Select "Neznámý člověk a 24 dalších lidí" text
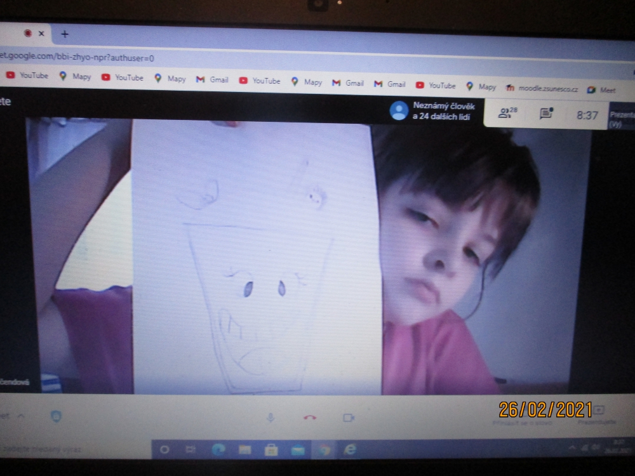 click(443, 111)
